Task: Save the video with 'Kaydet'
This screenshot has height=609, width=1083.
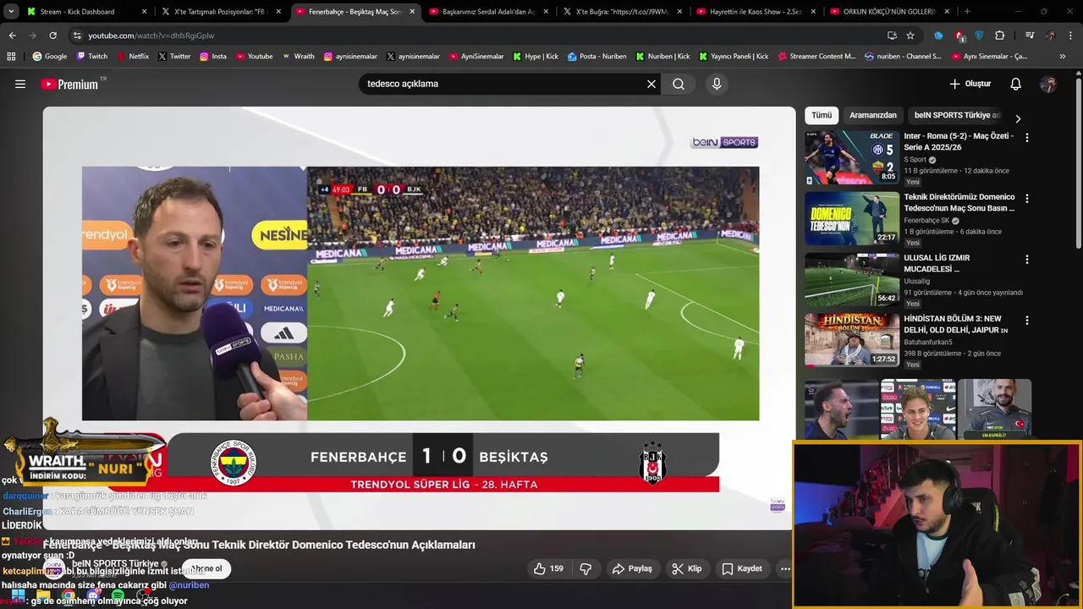Action: pos(741,568)
